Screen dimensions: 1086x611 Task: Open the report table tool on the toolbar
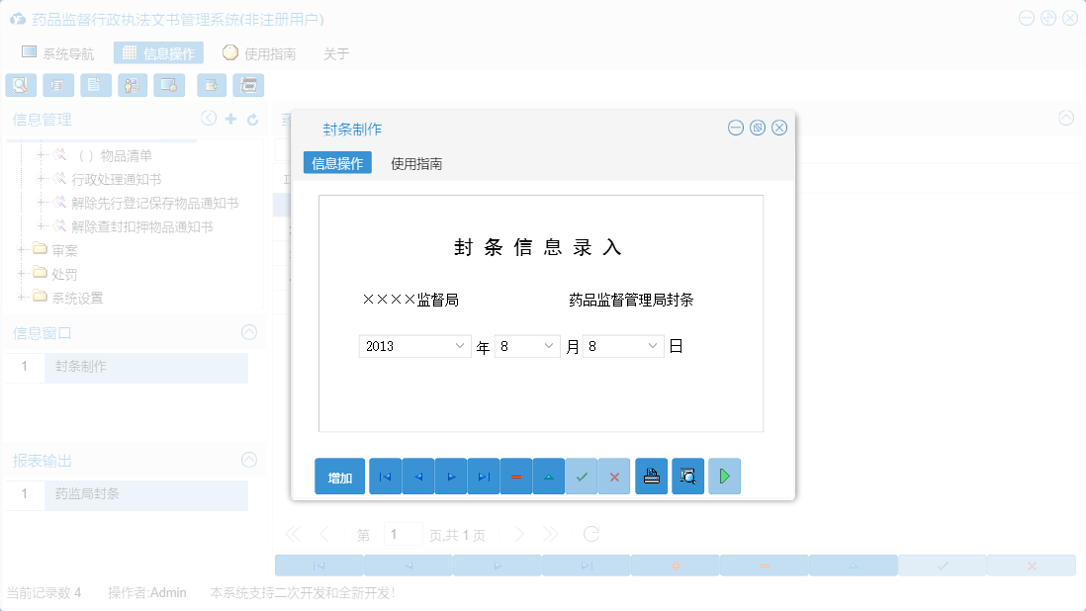pos(58,85)
